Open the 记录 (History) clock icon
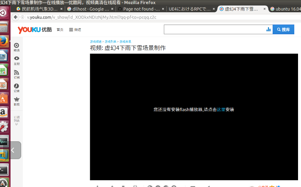This screenshot has height=187, width=301. pyautogui.click(x=17, y=88)
